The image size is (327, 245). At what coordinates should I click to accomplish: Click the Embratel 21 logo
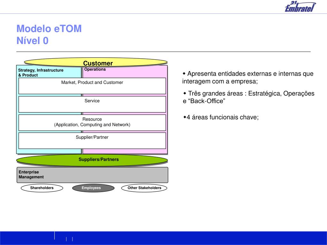point(300,6)
